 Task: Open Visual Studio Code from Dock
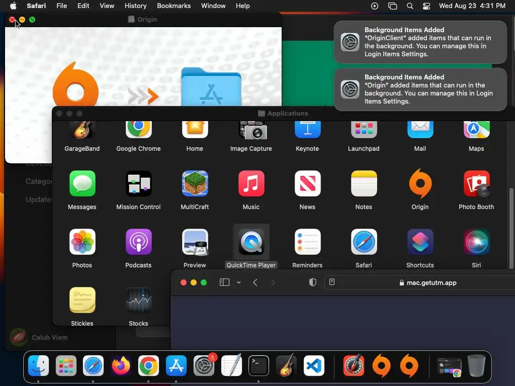point(314,366)
